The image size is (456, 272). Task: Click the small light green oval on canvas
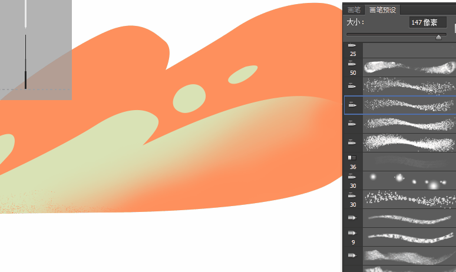(243, 74)
